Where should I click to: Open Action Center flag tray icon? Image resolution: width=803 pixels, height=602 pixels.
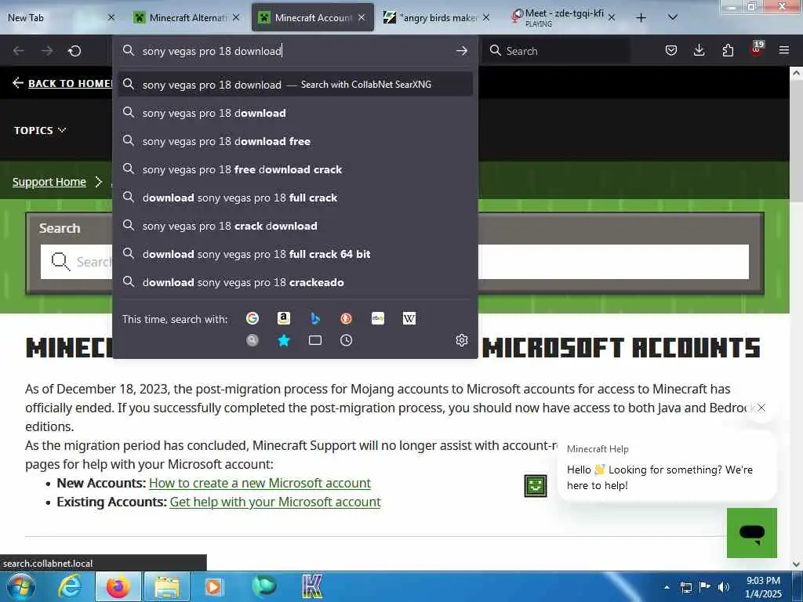705,587
